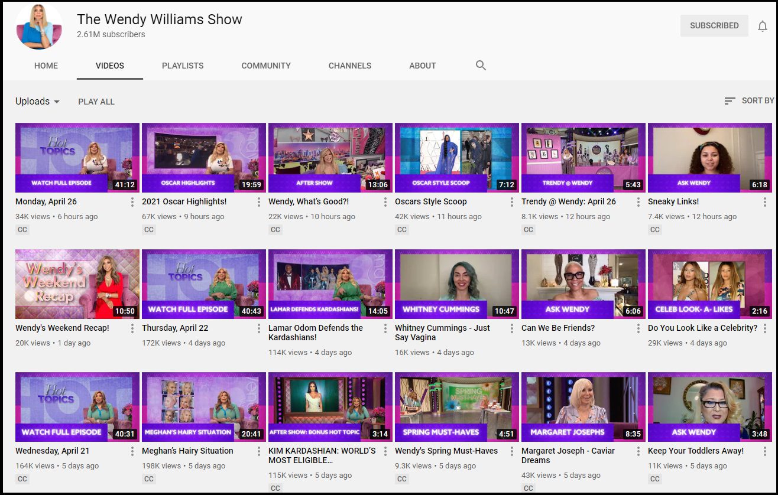
Task: Click the PLAY ALL button
Action: click(96, 102)
